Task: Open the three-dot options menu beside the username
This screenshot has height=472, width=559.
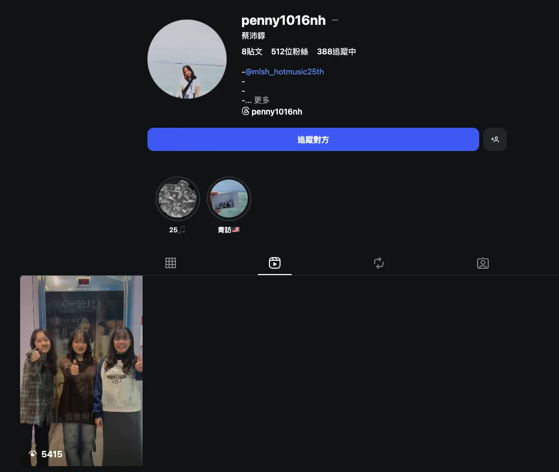Action: coord(334,20)
